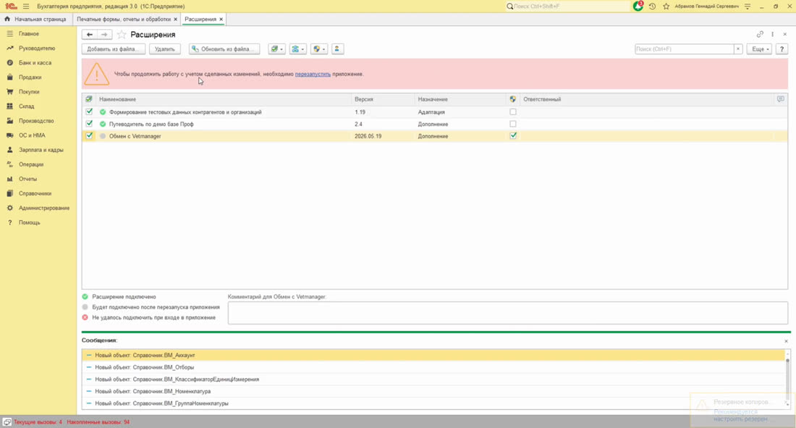Open Склад section in sidebar
The image size is (796, 428).
(x=26, y=106)
